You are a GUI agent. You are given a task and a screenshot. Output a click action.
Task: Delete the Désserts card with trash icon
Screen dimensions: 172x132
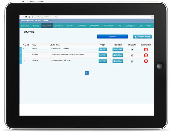(146, 61)
